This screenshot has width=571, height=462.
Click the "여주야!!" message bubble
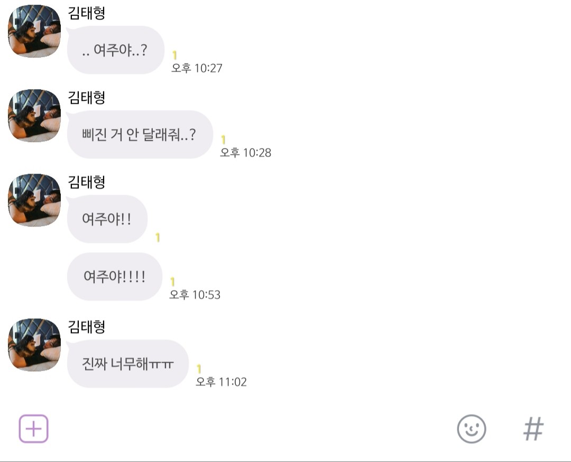pyautogui.click(x=107, y=219)
